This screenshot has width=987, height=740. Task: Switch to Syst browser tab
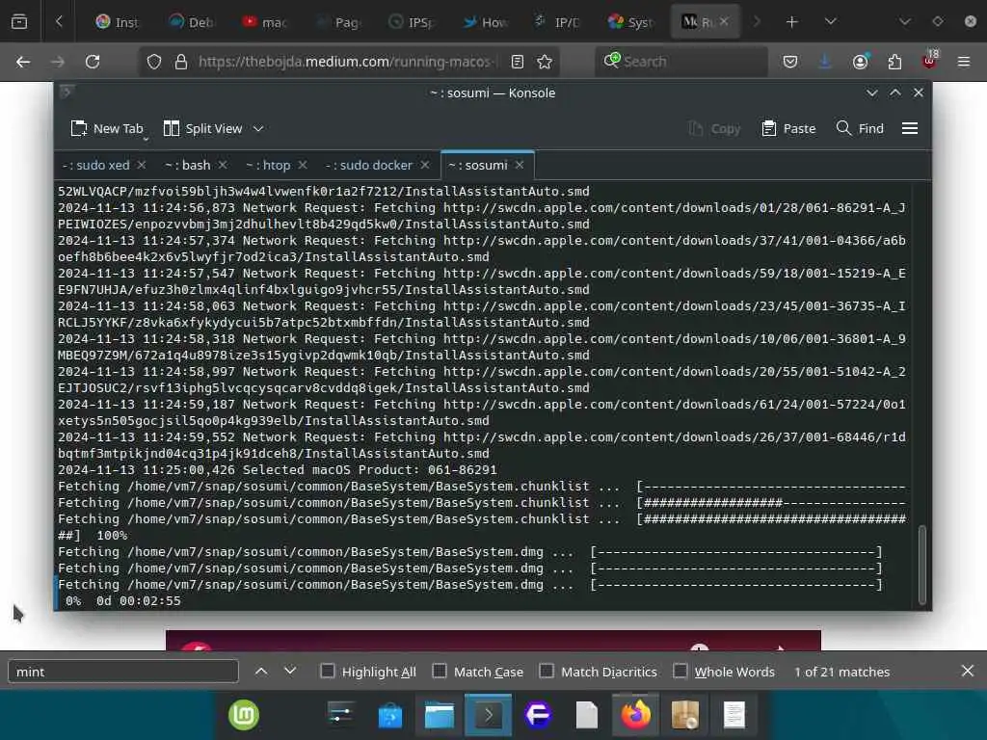[631, 22]
